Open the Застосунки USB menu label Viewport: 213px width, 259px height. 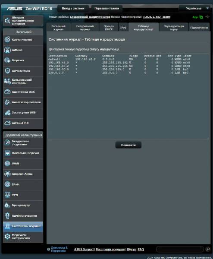point(24,113)
